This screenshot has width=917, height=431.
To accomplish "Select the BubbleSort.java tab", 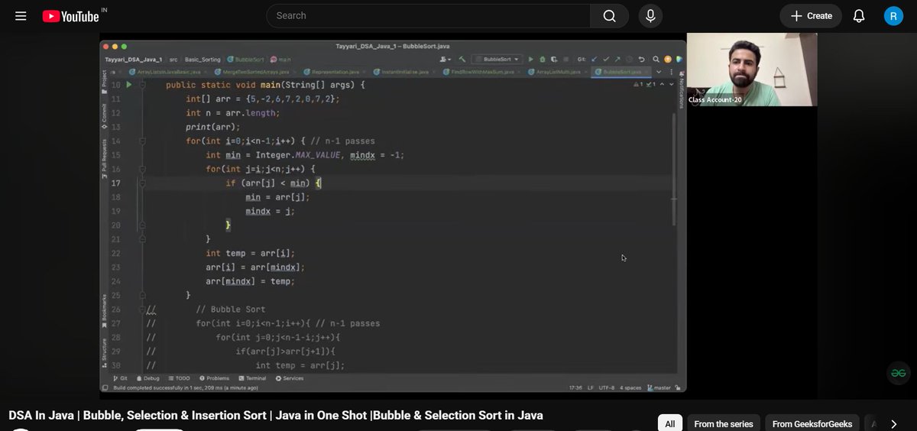I will [621, 72].
